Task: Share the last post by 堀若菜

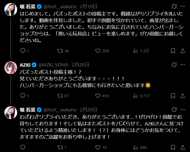Action: coord(183,147)
